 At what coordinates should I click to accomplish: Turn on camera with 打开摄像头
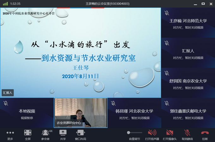tap(170, 133)
